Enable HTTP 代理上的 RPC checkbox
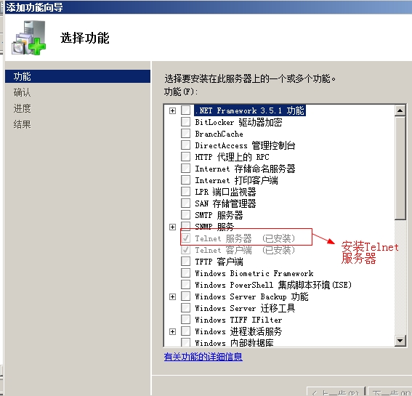The image size is (412, 396). pos(185,157)
